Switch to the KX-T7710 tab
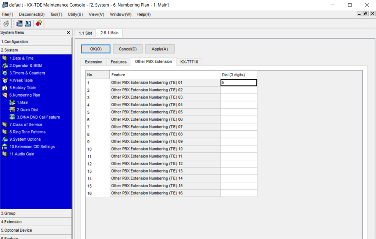376x239 pixels. point(189,62)
